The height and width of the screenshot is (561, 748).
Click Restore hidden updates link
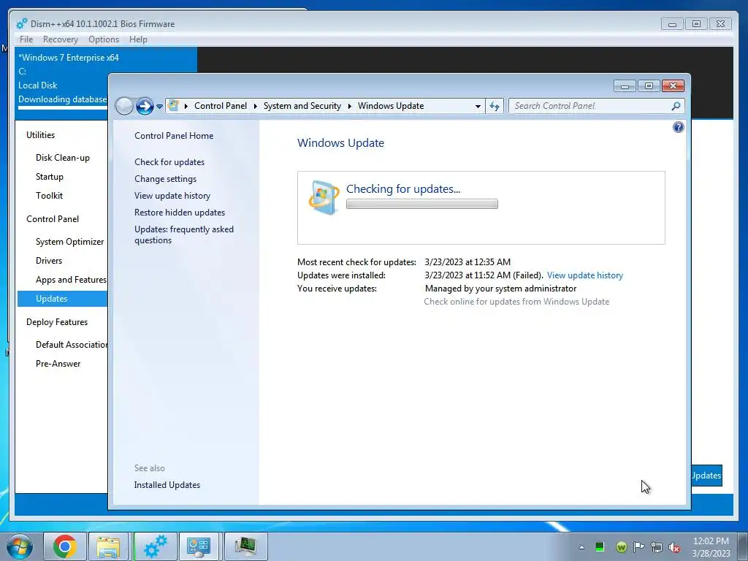[x=180, y=213]
